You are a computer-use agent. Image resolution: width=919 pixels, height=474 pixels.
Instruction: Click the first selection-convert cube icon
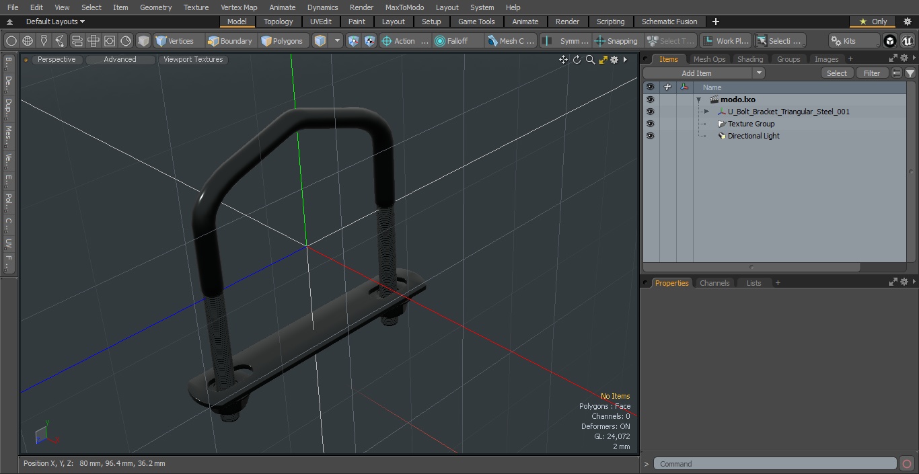(x=353, y=41)
